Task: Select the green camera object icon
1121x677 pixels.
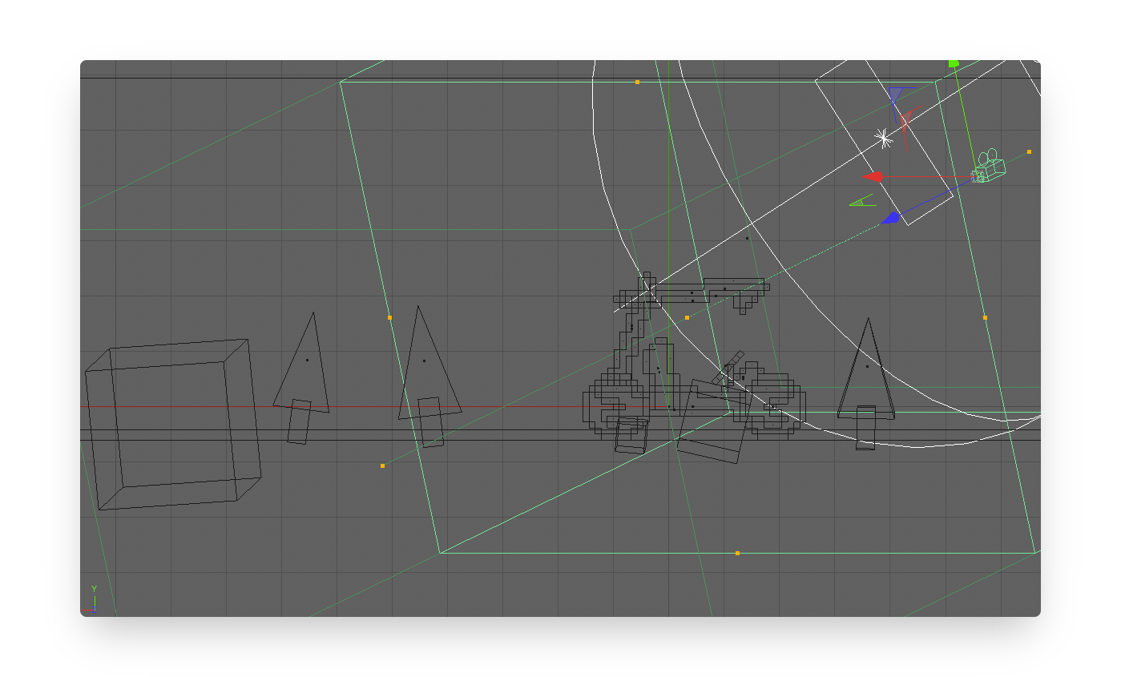Action: (x=988, y=167)
